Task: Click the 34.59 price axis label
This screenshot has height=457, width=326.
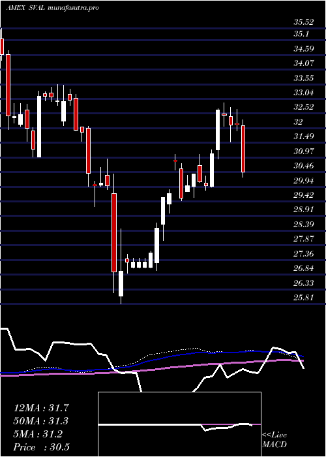Action: 304,48
